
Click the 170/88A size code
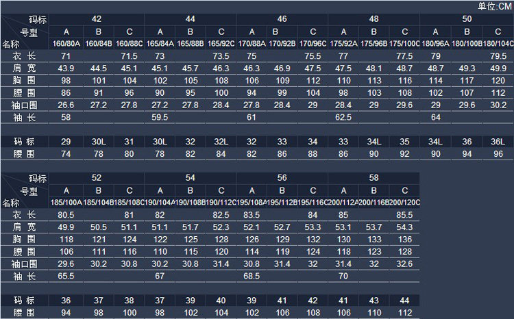coord(252,44)
